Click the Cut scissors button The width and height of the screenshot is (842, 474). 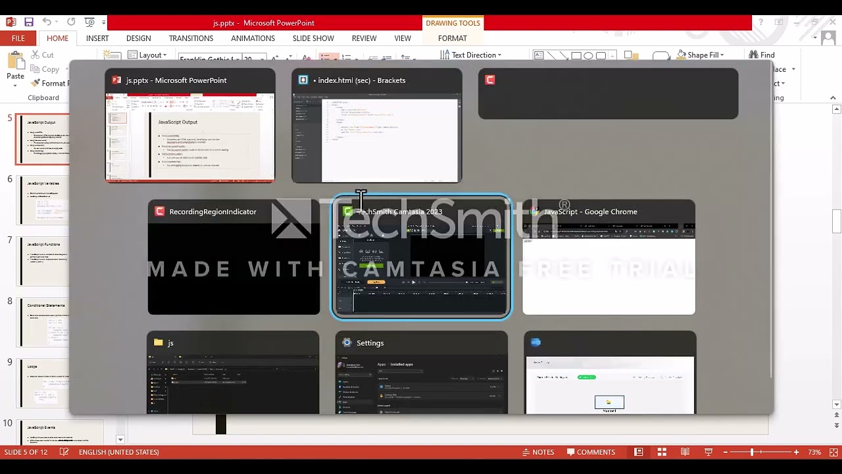42,55
